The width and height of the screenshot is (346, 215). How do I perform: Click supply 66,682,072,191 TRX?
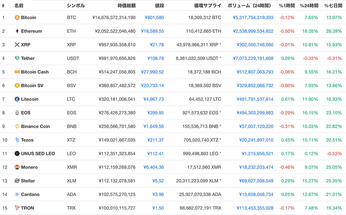tap(200, 208)
